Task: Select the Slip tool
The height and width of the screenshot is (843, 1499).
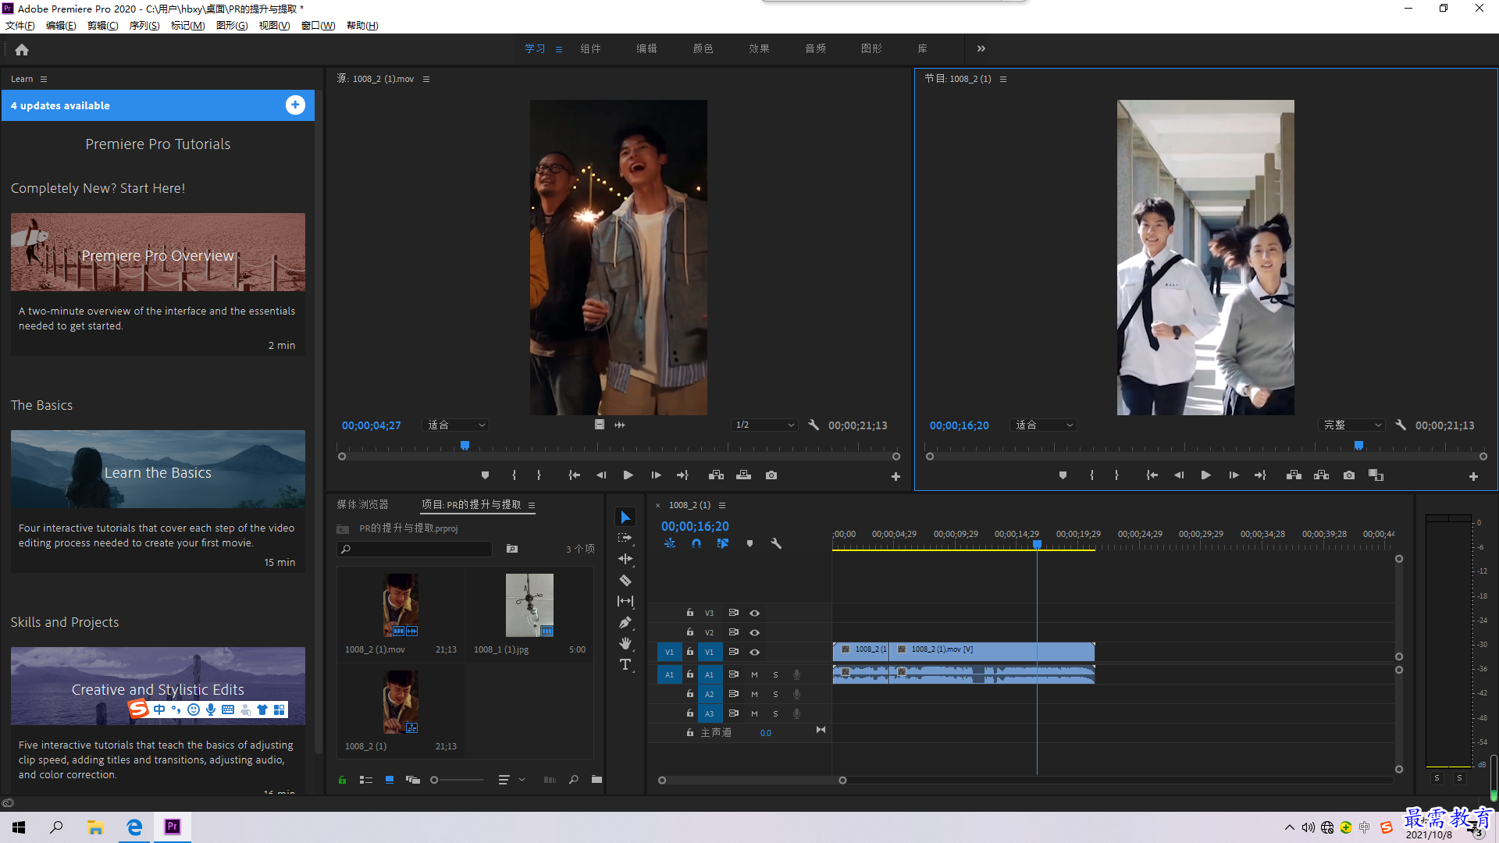Action: point(625,601)
